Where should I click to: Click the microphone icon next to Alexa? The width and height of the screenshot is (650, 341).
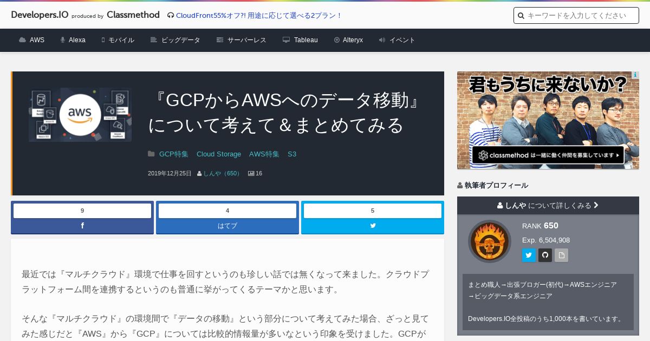63,40
